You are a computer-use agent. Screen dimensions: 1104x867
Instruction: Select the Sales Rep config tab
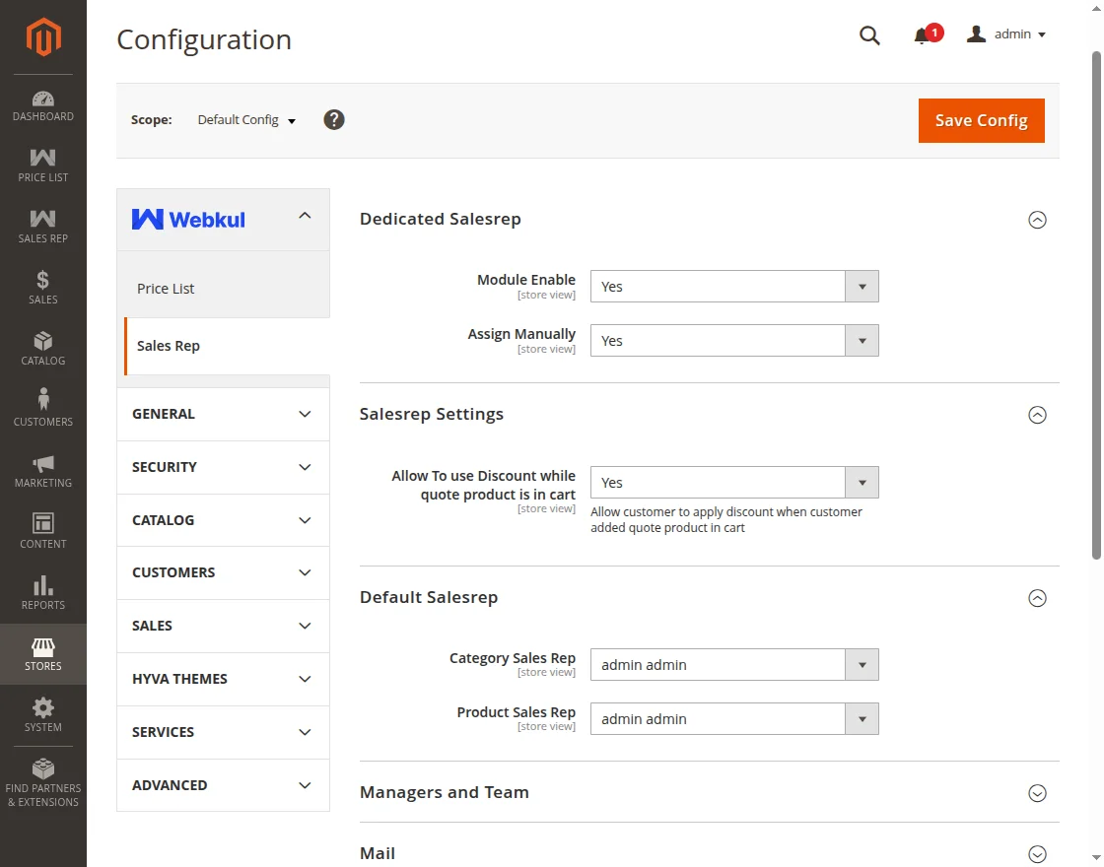[x=169, y=346]
